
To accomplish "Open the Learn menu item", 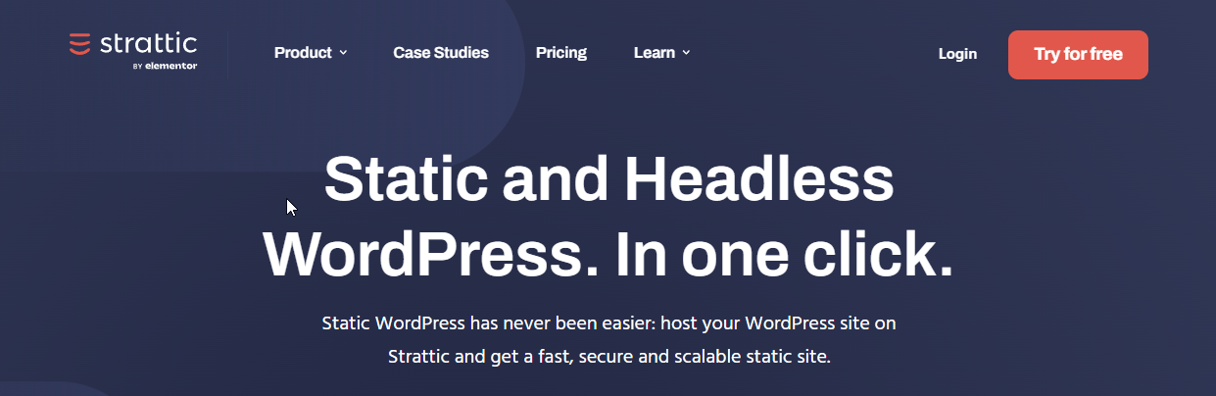I will 655,53.
